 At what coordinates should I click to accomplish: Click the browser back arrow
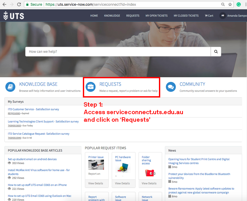(4, 4)
